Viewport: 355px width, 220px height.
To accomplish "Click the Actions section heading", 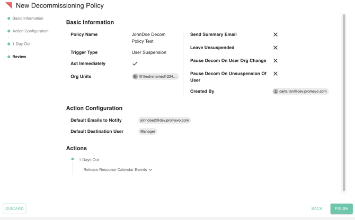I will (x=76, y=148).
